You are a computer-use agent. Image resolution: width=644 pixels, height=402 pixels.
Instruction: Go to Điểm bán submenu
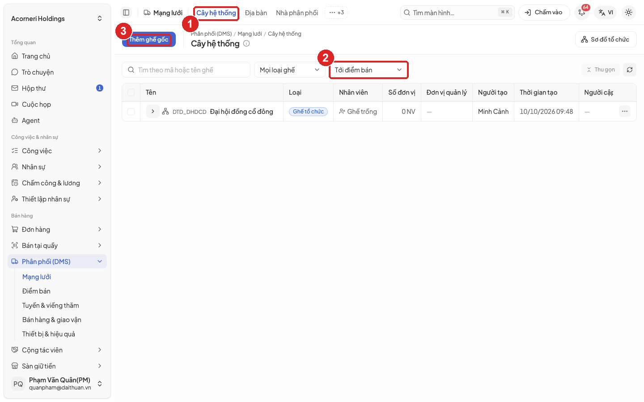[63, 291]
